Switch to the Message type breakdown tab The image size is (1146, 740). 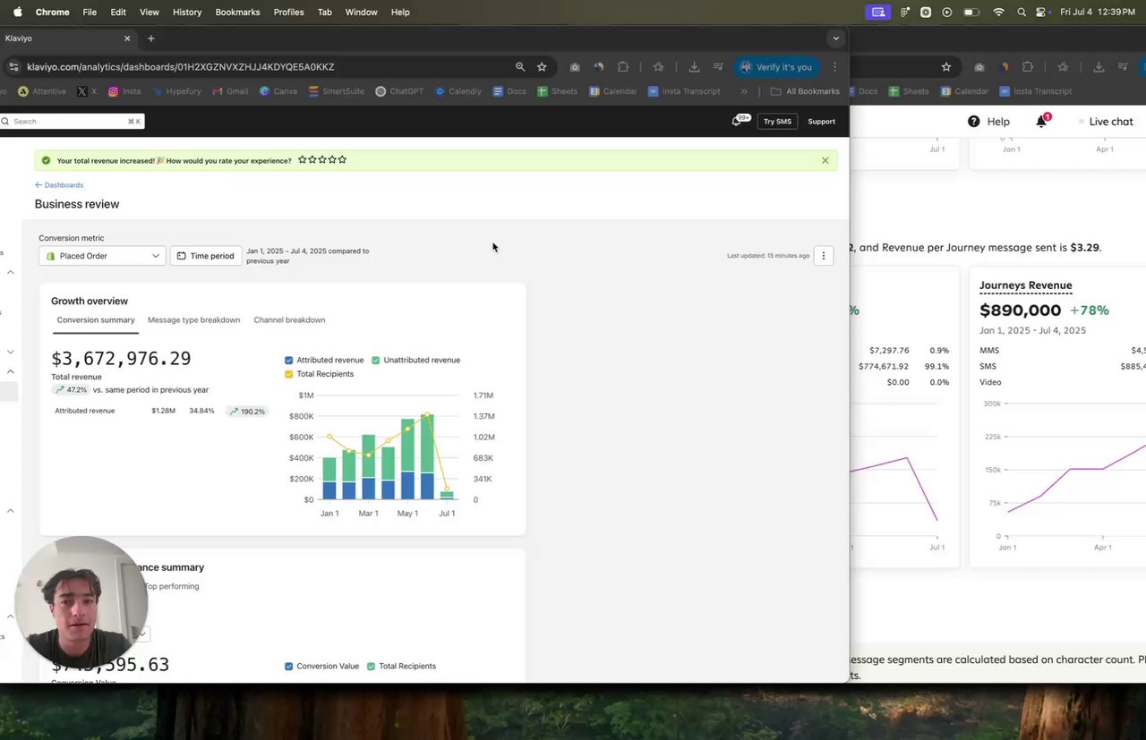coord(193,320)
